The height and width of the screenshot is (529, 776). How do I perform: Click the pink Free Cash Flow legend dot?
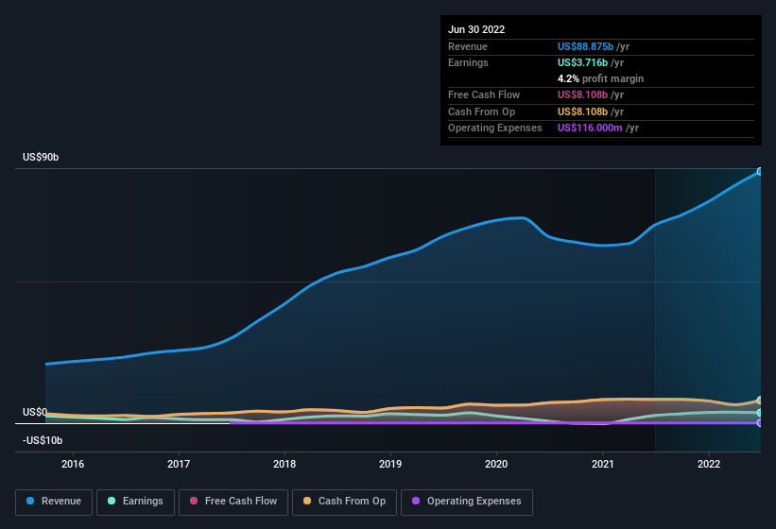194,501
